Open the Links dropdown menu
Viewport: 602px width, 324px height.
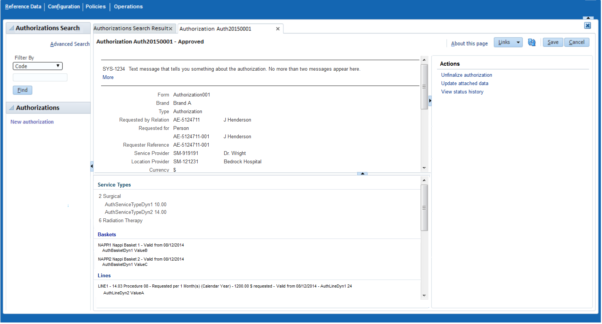point(509,43)
